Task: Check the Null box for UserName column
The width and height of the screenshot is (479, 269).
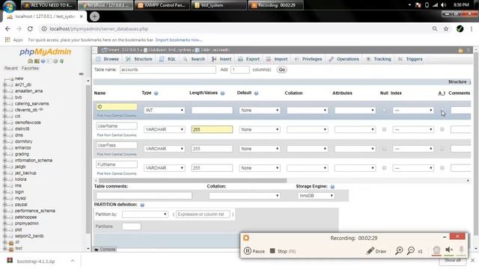Action: pyautogui.click(x=384, y=129)
